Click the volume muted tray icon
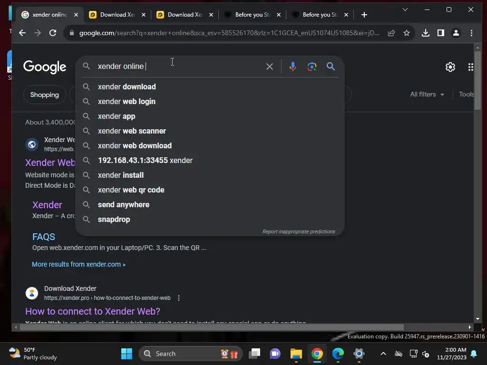The height and width of the screenshot is (365, 487). pos(426,354)
